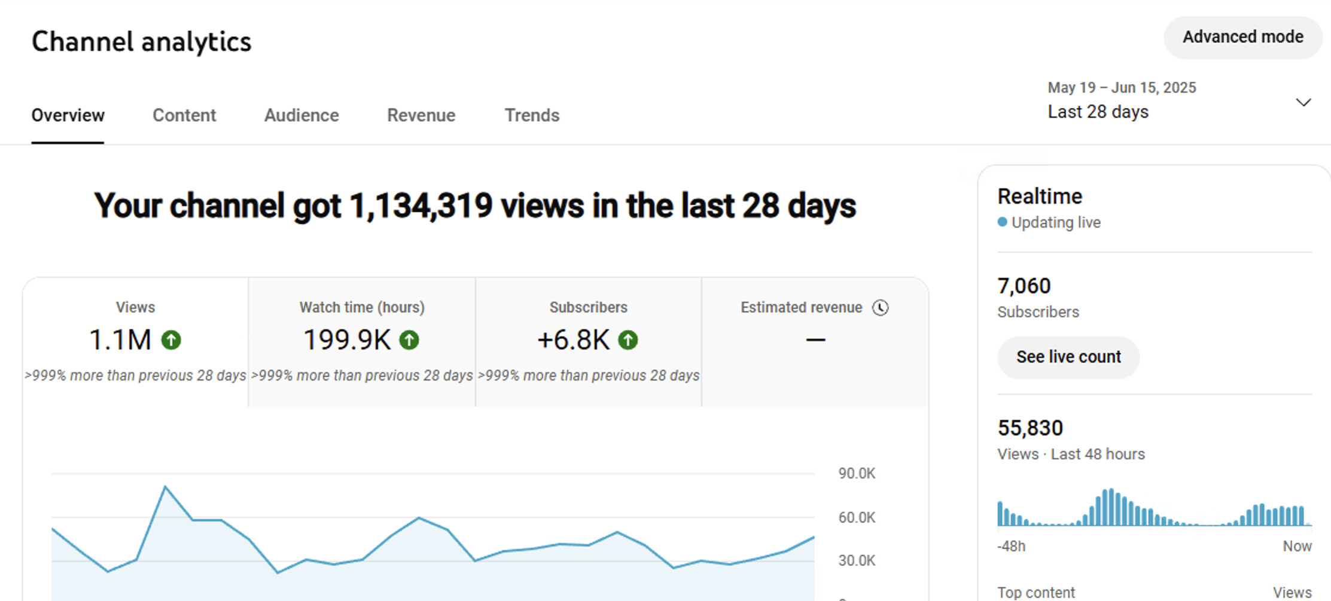Click the clock icon by Estimated revenue
Image resolution: width=1331 pixels, height=601 pixels.
click(x=880, y=308)
